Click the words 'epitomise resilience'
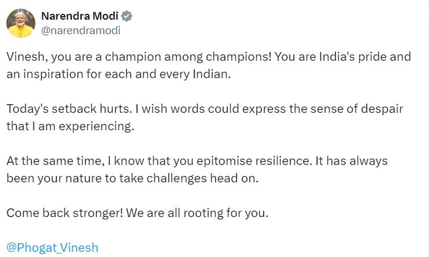This screenshot has height=257, width=429. point(253,161)
